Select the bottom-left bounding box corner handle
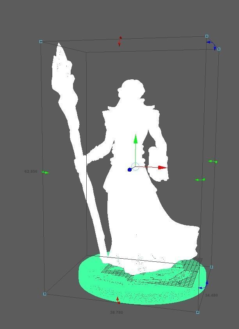This screenshot has width=239, height=329. [45, 294]
